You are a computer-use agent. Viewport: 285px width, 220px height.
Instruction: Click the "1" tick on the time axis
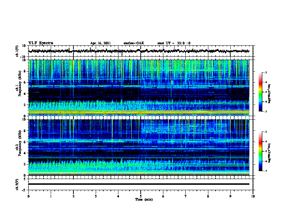[x=51, y=196]
